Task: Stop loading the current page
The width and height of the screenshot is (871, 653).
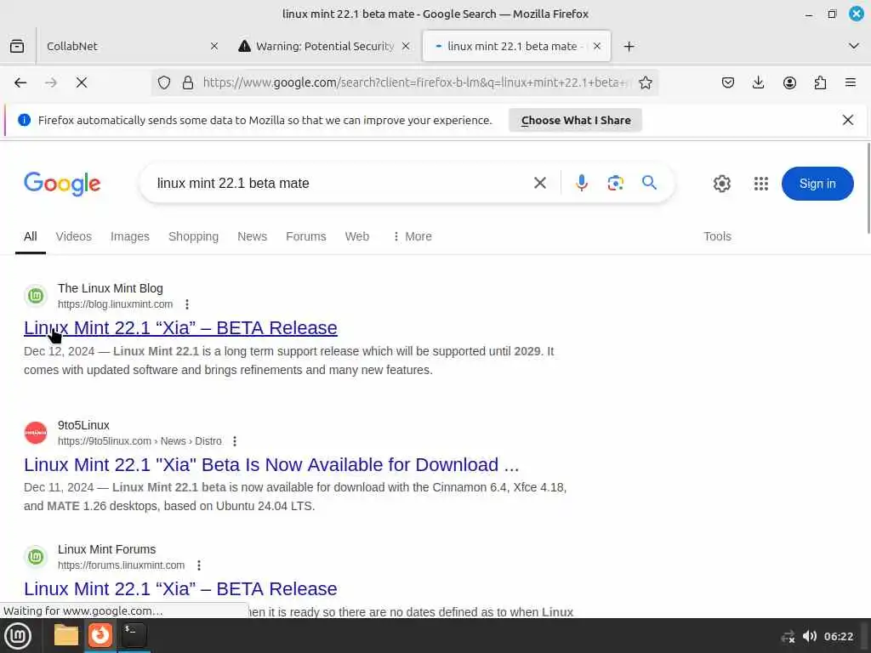Action: click(82, 82)
